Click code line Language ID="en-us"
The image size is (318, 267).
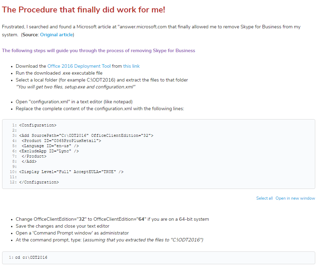[50, 146]
